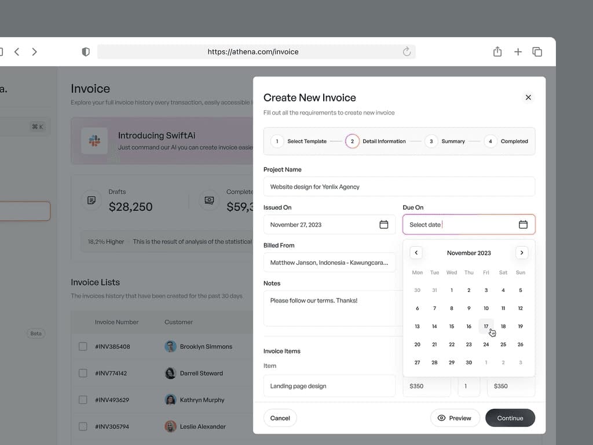Click the Project Name input field
This screenshot has height=445, width=593.
point(399,187)
